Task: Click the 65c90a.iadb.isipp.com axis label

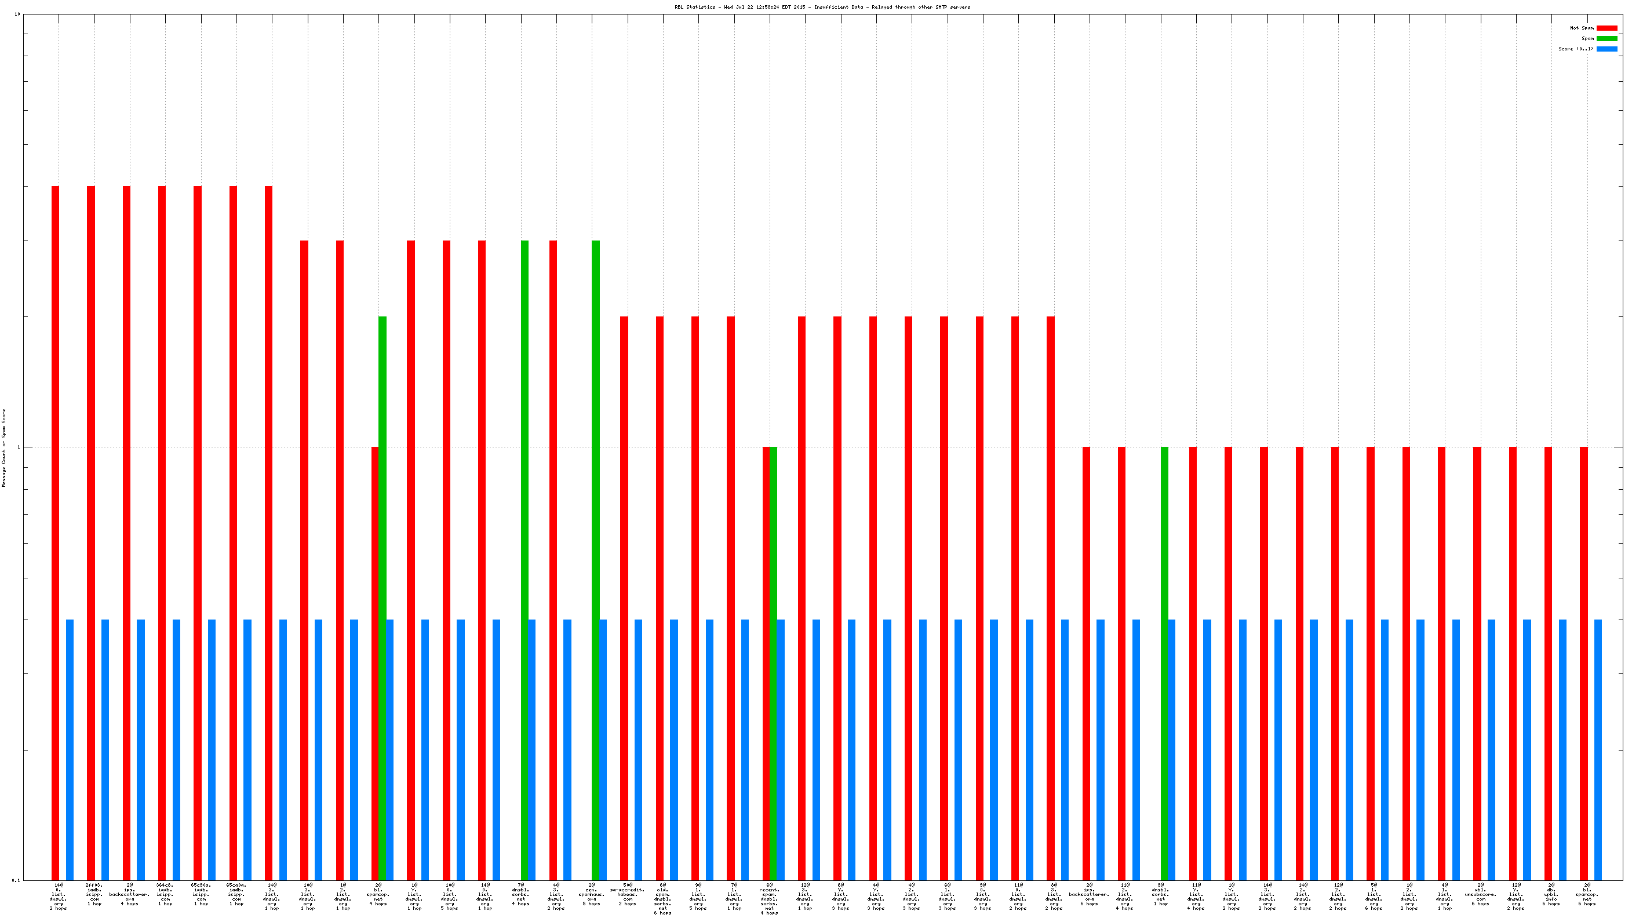Action: tap(201, 893)
